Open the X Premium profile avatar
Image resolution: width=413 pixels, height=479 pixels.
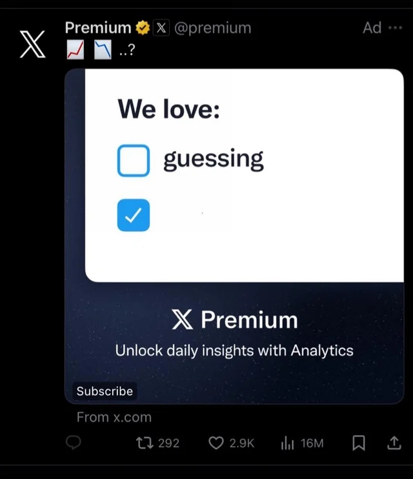click(32, 45)
